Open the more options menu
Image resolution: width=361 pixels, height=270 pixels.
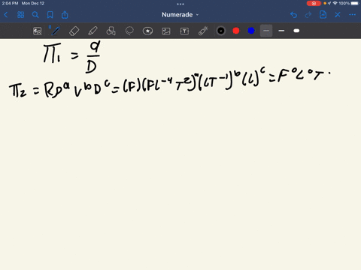point(352,15)
